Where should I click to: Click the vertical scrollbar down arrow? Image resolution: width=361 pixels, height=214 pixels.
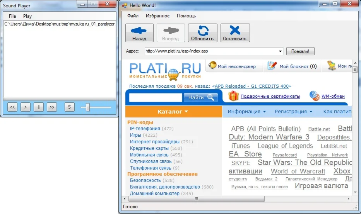point(355,192)
